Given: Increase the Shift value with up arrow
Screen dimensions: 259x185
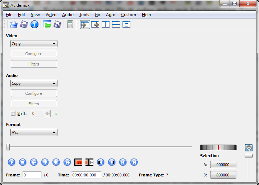Looking at the screenshot, I should click(47, 112).
